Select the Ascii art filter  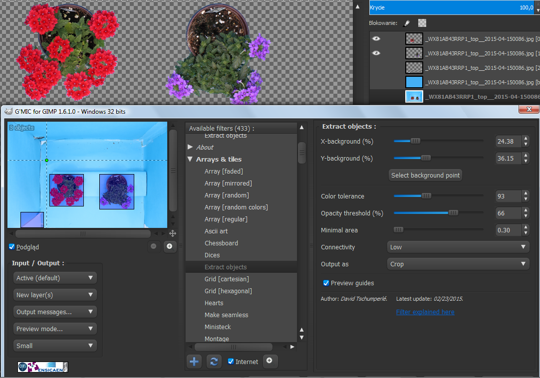(216, 231)
